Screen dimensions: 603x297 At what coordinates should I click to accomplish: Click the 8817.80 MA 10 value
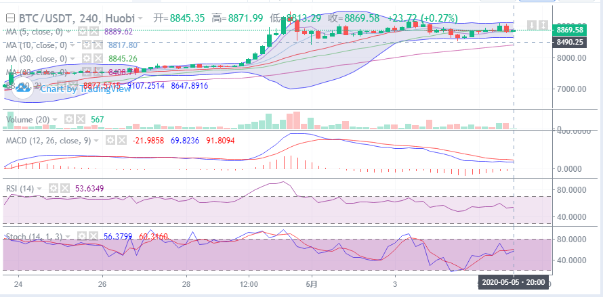tap(122, 45)
